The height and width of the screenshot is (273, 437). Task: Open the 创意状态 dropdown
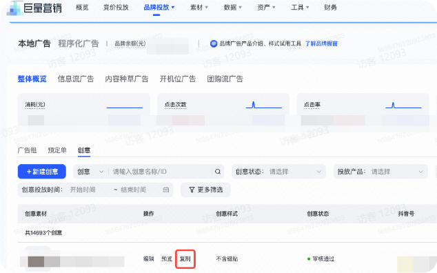click(278, 172)
